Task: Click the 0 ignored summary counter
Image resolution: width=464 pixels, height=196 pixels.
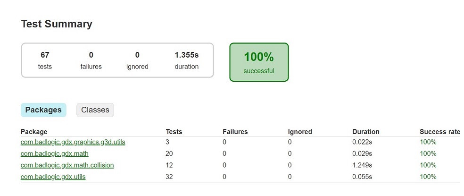Action: pyautogui.click(x=137, y=60)
